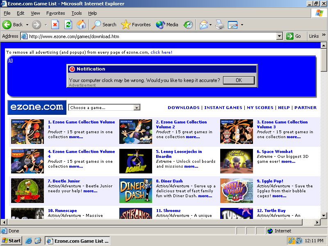Click the Edit page toolbar icon

[232, 25]
